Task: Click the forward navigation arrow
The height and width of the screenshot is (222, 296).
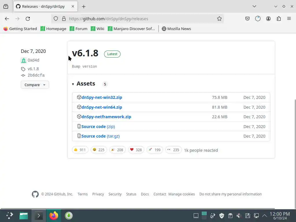Action: click(17, 19)
